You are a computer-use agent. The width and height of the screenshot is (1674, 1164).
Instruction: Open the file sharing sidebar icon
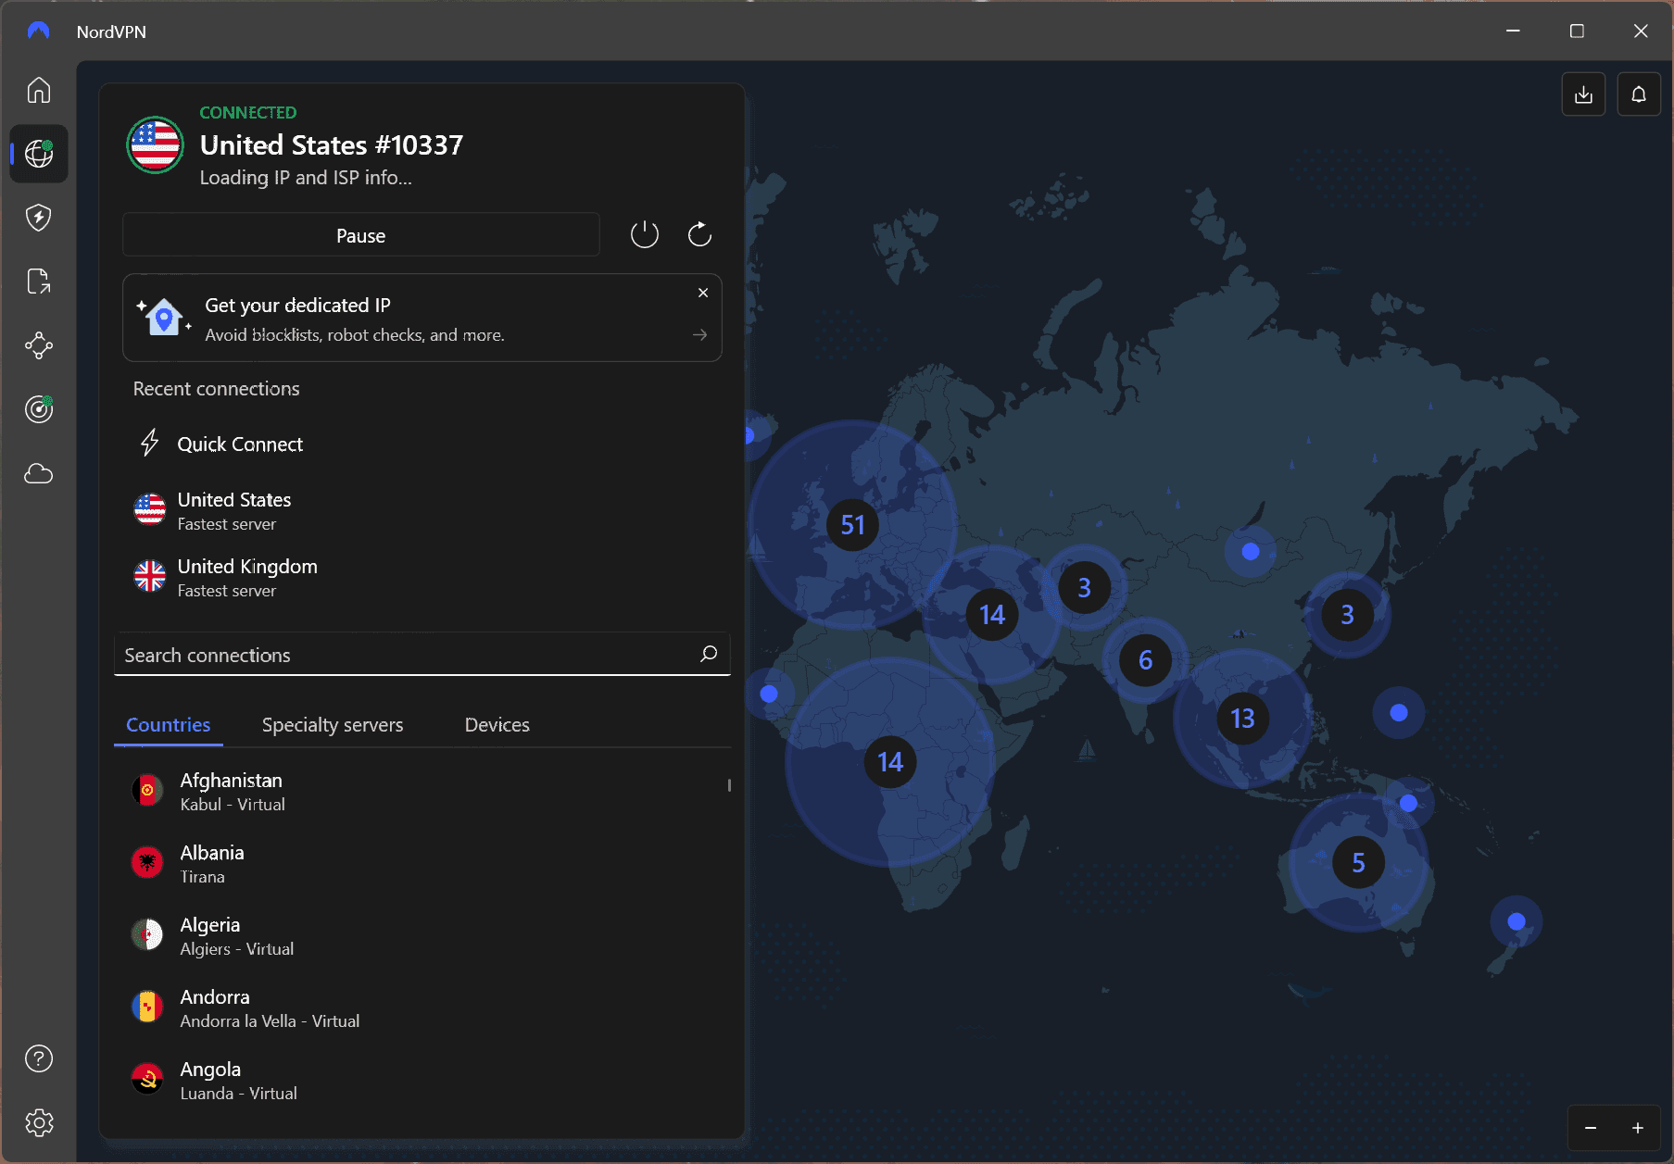coord(38,282)
